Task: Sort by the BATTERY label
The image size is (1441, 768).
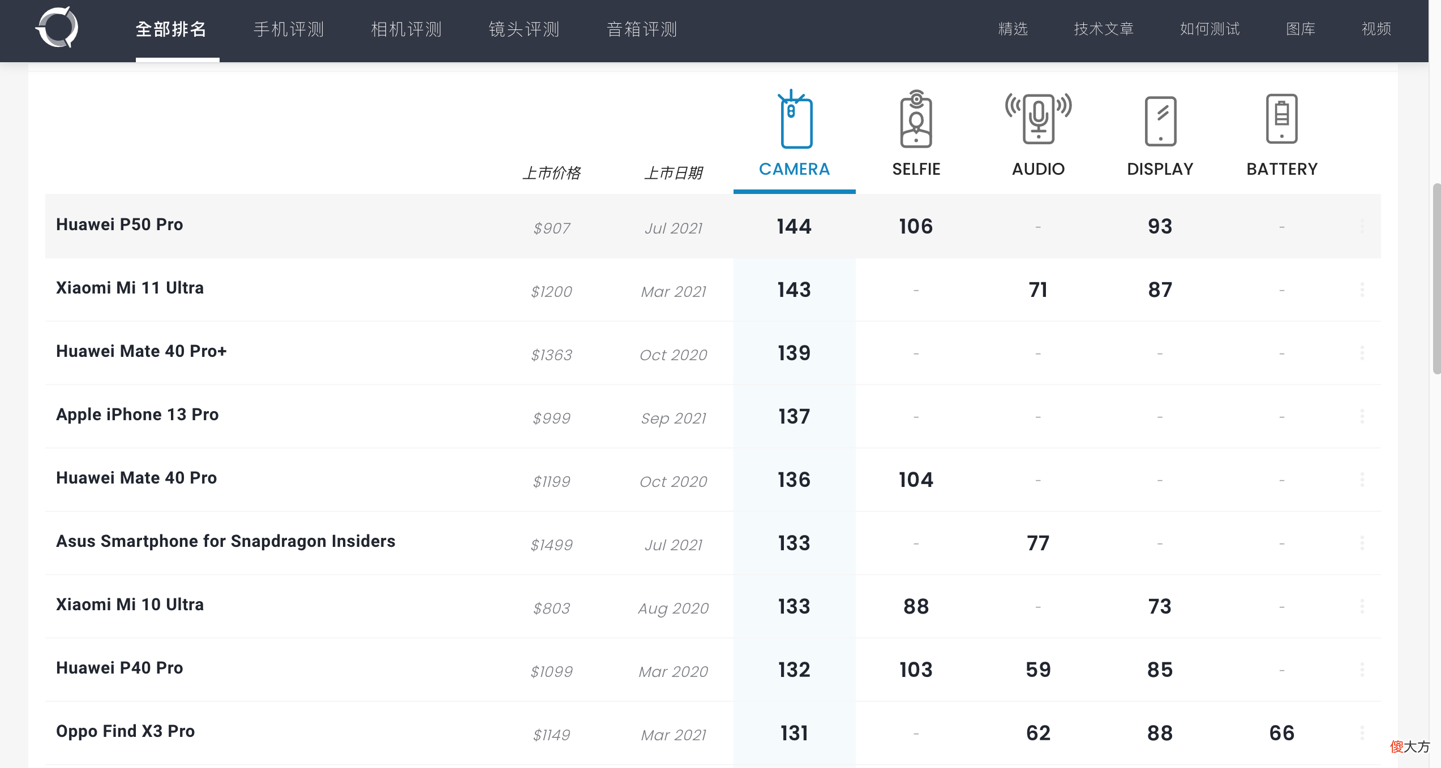Action: coord(1282,169)
